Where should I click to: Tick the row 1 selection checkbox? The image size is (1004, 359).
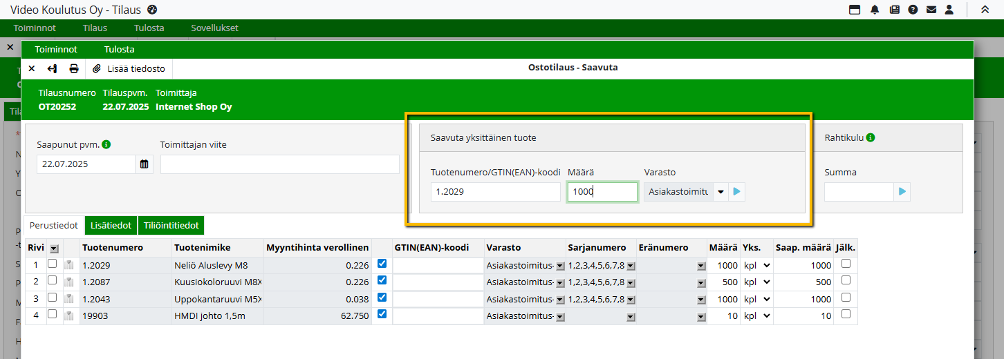point(52,264)
